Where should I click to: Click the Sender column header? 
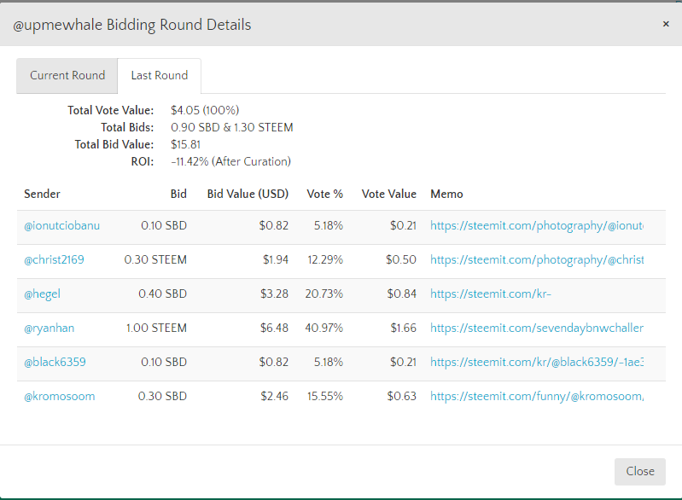(x=42, y=194)
